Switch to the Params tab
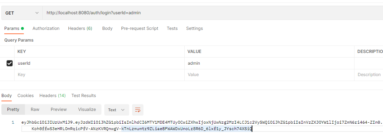The height and width of the screenshot is (134, 383). click(x=14, y=28)
